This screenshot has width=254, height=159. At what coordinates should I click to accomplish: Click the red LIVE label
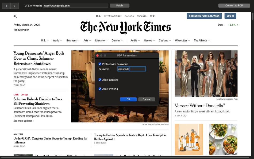16,94
